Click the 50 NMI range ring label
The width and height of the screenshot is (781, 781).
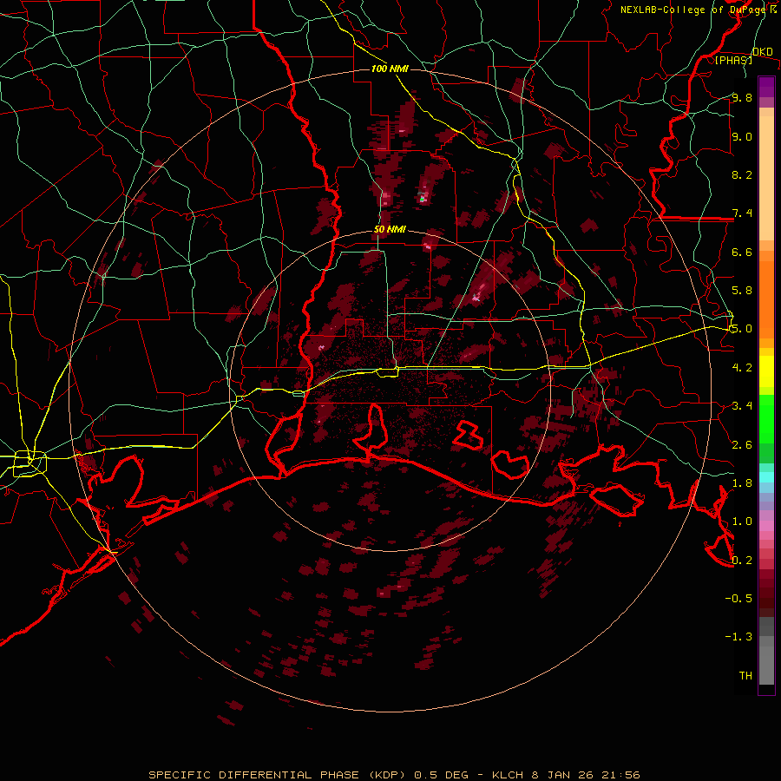click(390, 230)
